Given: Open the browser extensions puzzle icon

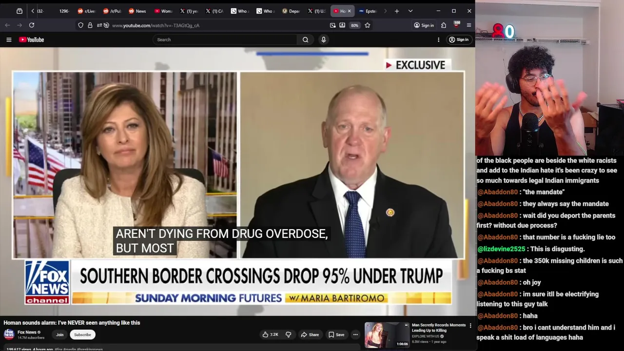Looking at the screenshot, I should [444, 25].
